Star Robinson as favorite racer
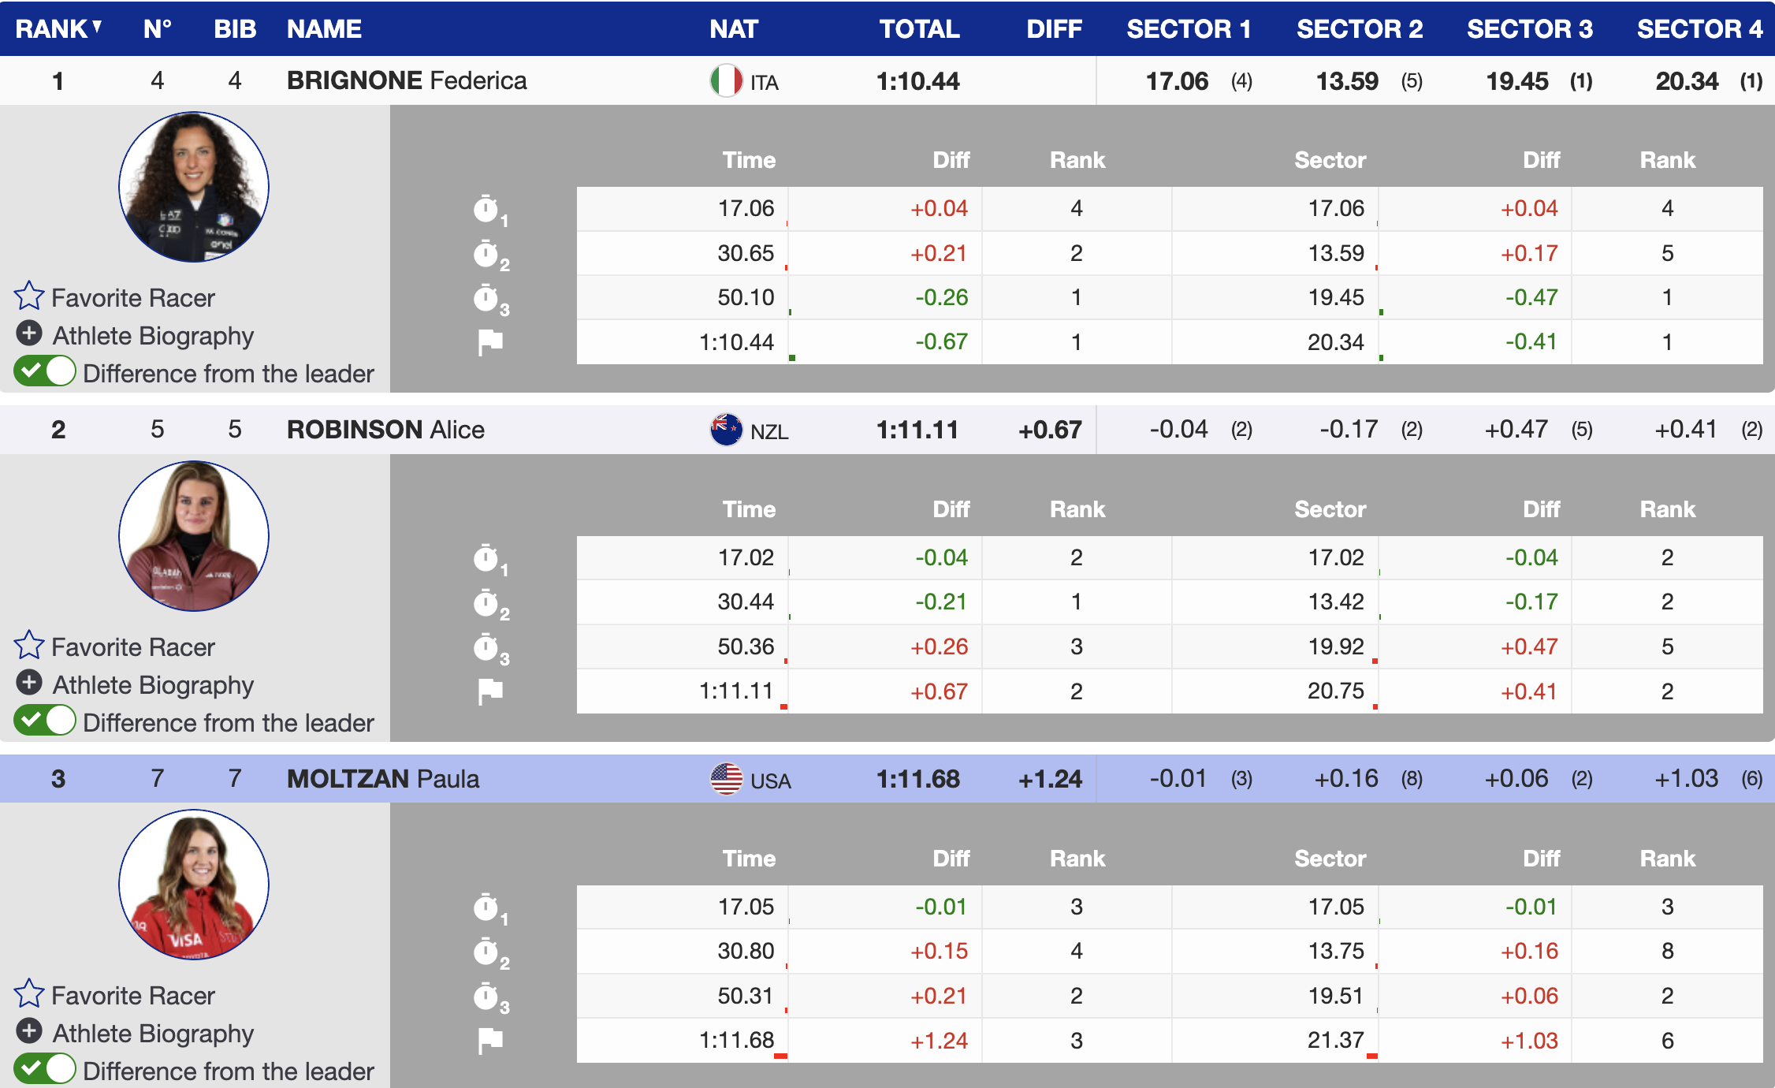This screenshot has width=1775, height=1088. point(29,646)
